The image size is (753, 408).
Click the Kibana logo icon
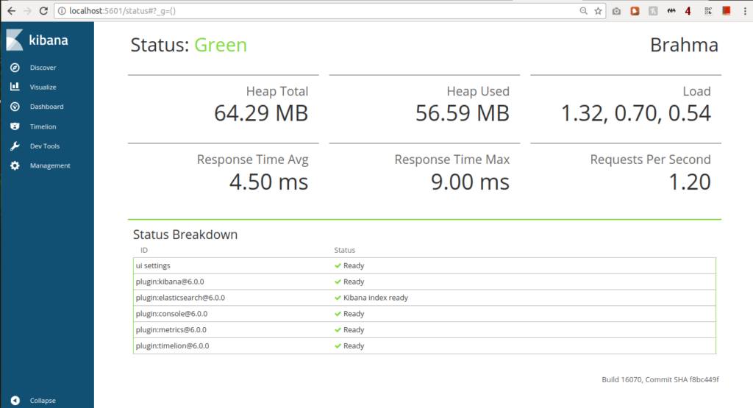coord(15,40)
